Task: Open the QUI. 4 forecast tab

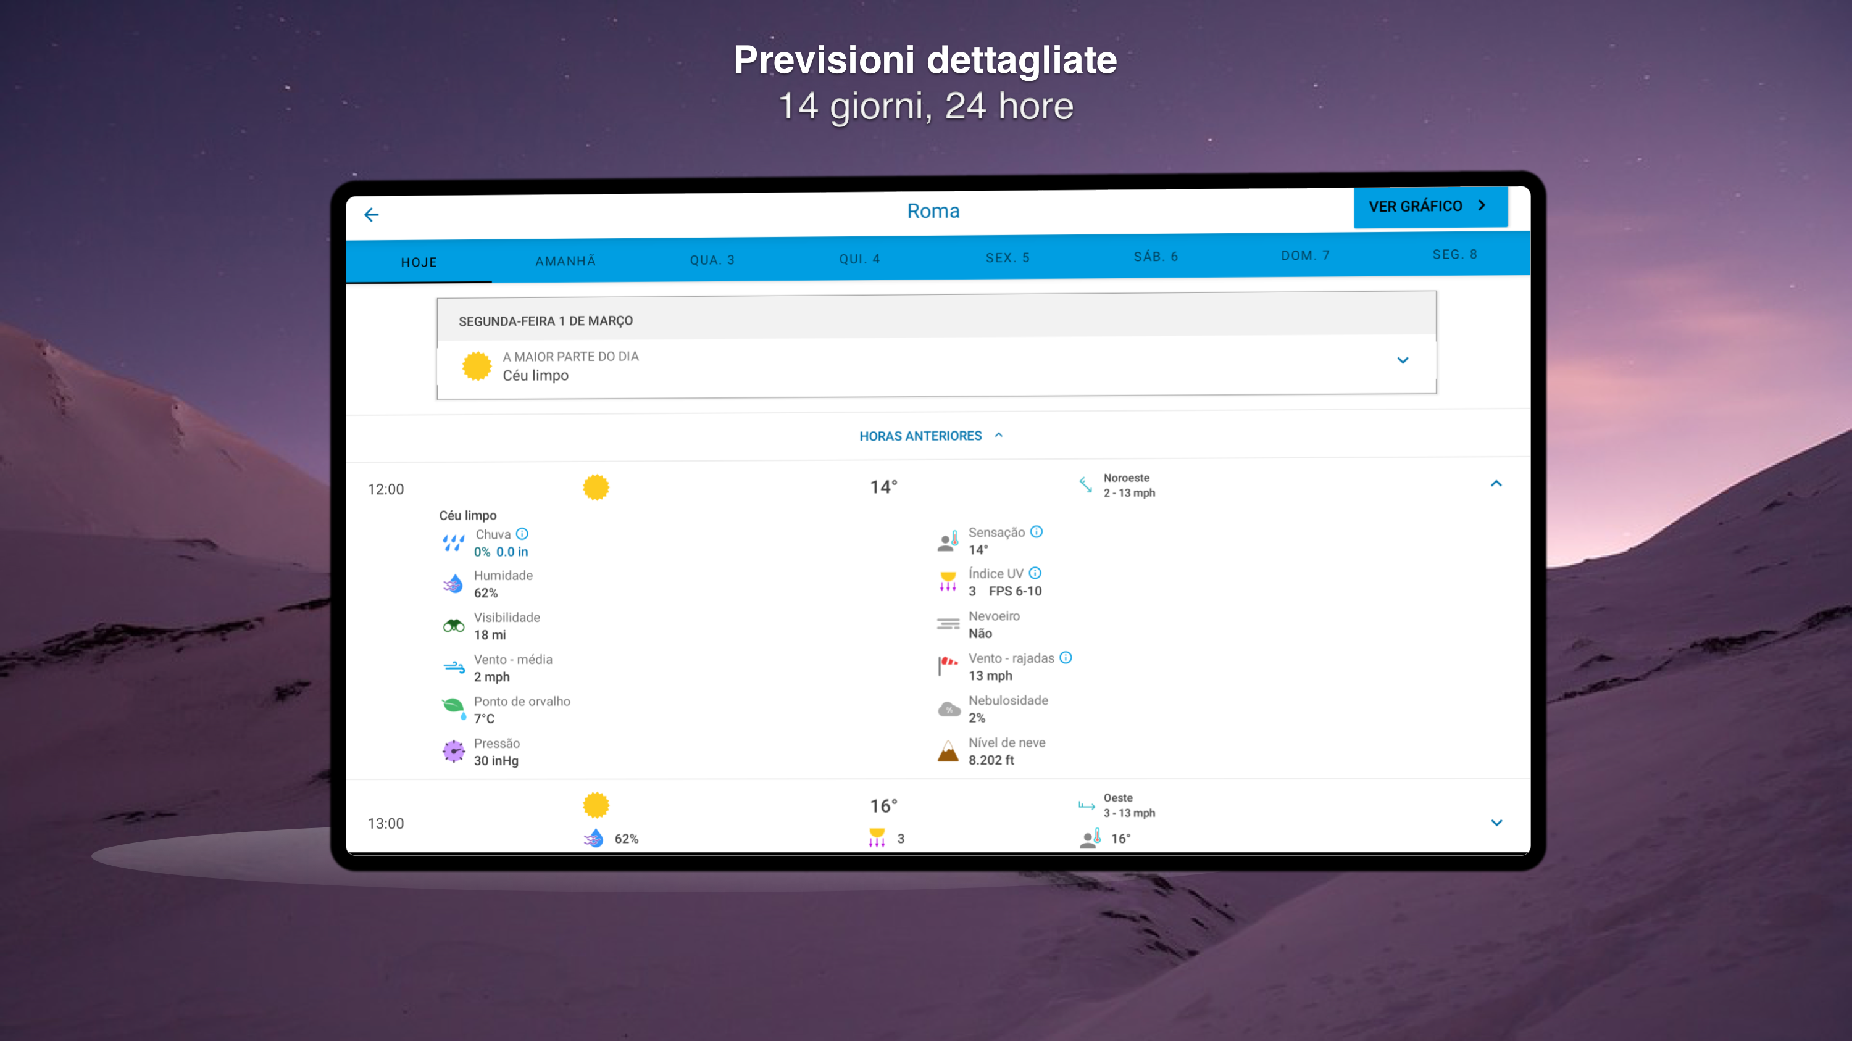Action: [x=859, y=259]
